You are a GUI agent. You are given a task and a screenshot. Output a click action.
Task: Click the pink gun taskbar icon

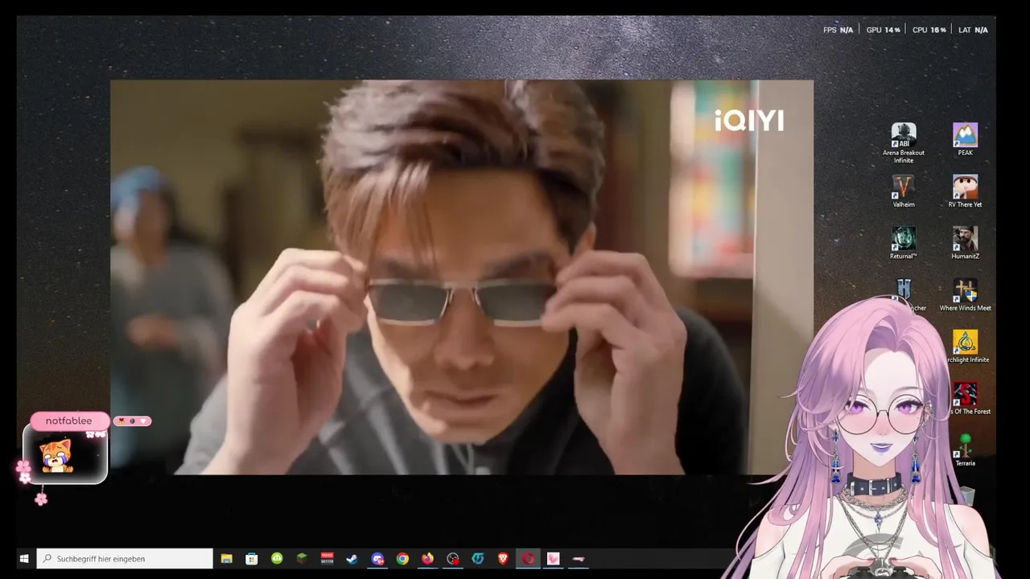click(578, 558)
